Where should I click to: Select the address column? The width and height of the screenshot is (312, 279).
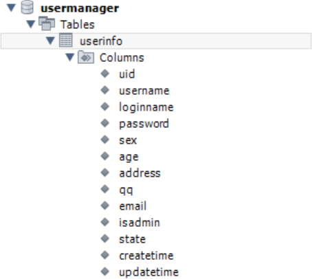[140, 173]
